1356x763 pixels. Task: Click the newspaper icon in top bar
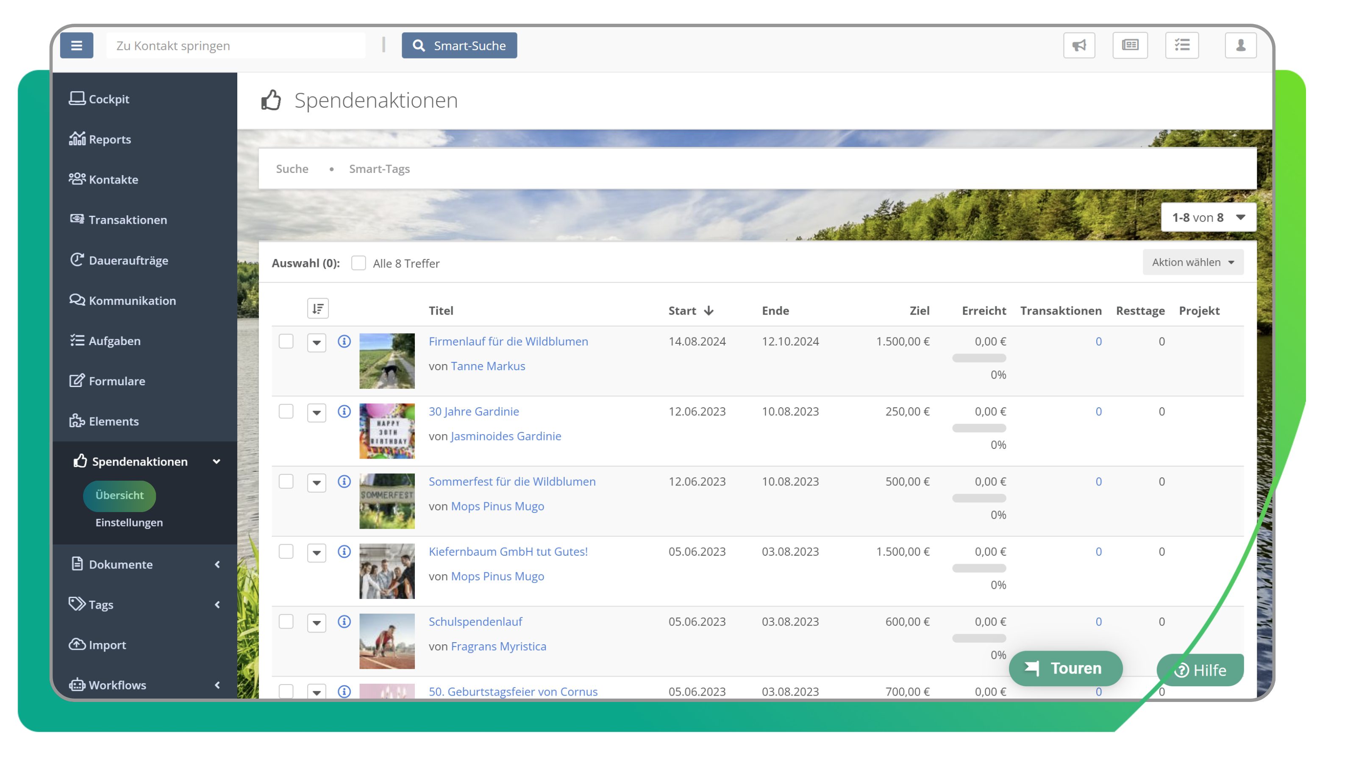click(1130, 45)
